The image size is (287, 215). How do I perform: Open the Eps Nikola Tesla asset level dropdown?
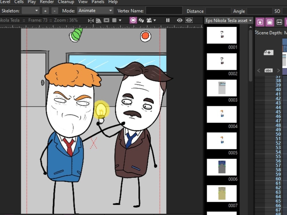click(228, 20)
